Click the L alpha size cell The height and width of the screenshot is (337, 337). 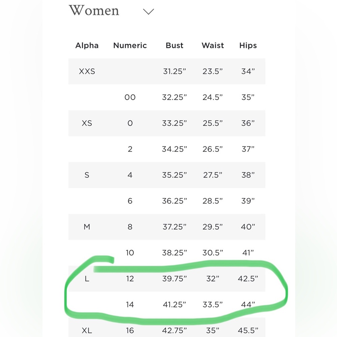coord(87,279)
